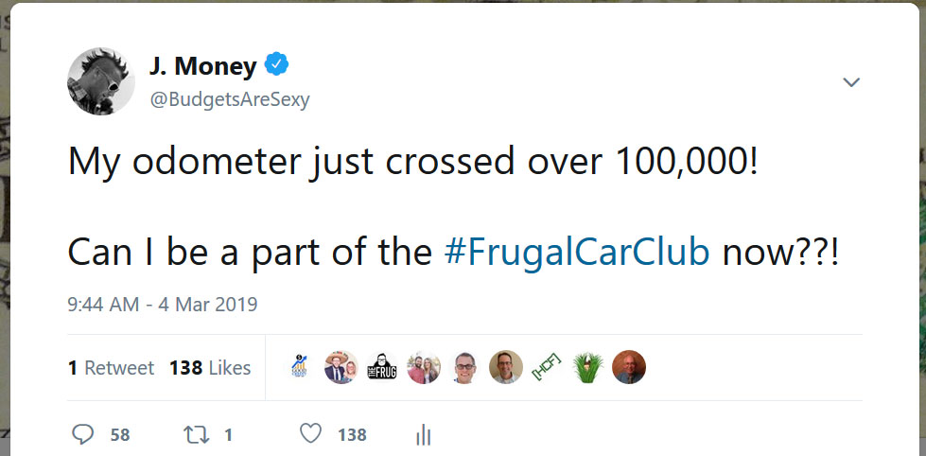Image resolution: width=926 pixels, height=456 pixels.
Task: Open the @BudgetsAreSexy handle link
Action: tap(230, 99)
